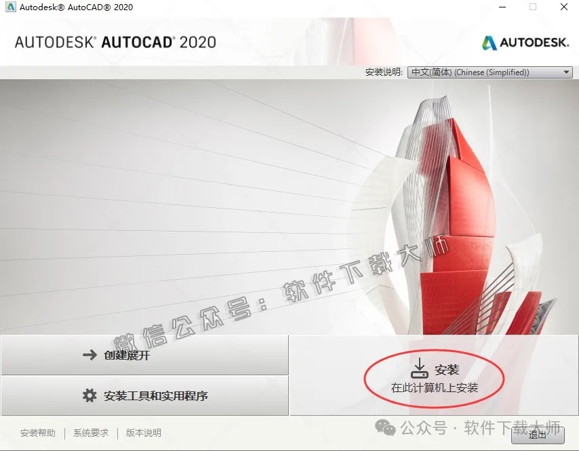Screen dimensions: 579x451
Task: Click the 退出 exit button
Action: point(539,436)
